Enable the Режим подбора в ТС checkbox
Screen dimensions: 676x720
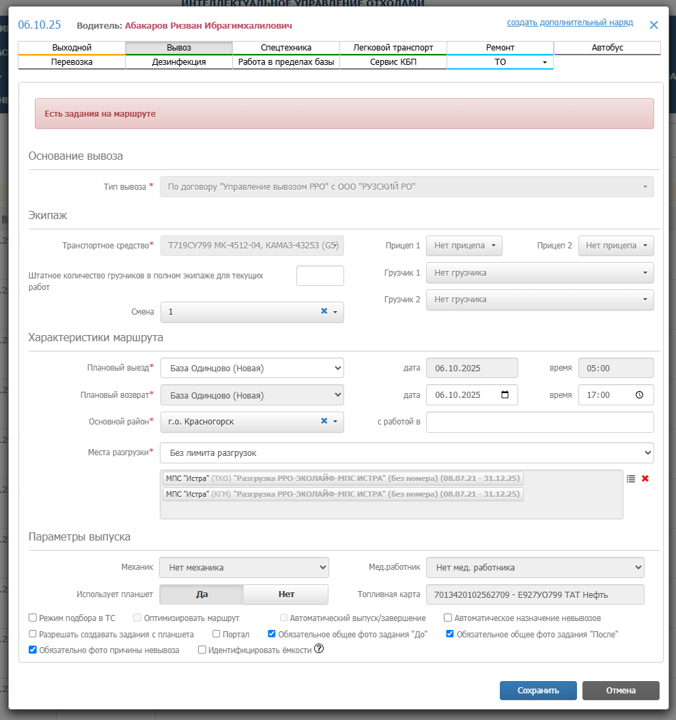click(33, 618)
